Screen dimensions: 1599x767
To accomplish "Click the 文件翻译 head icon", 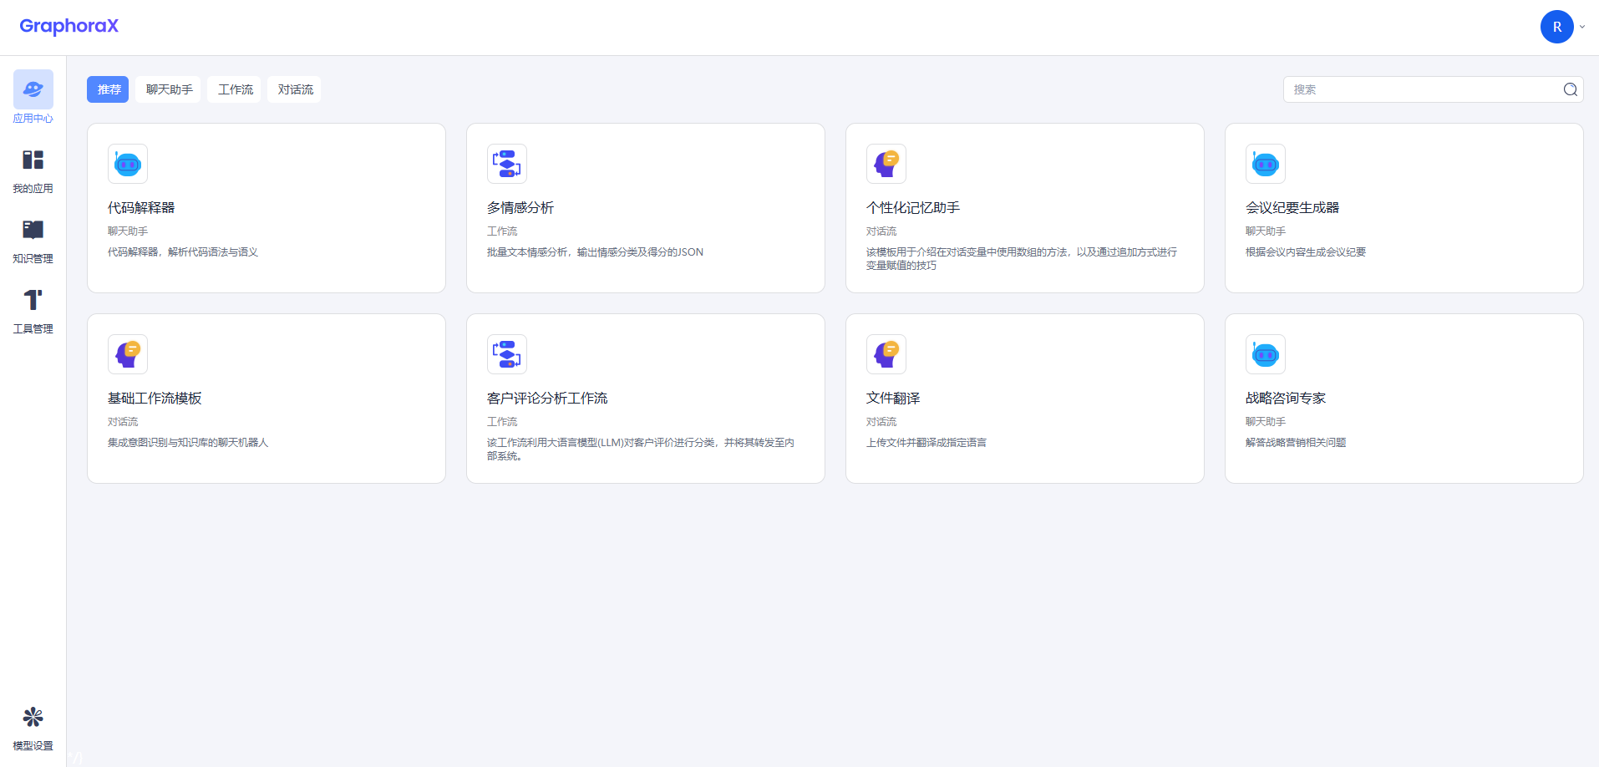I will [886, 354].
